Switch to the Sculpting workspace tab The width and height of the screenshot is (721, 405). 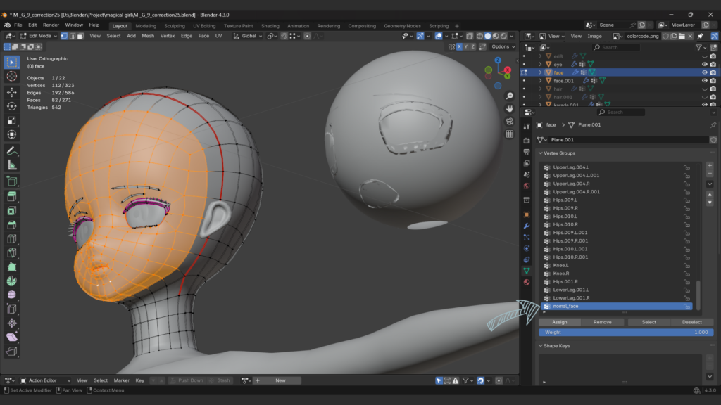coord(174,26)
